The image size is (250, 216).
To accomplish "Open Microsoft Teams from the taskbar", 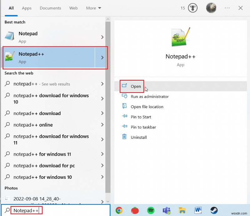I will pos(167,210).
